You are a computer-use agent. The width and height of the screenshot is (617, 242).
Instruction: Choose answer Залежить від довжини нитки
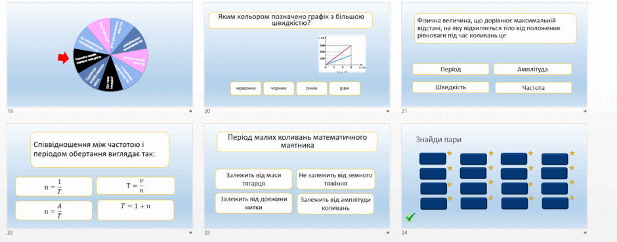pyautogui.click(x=254, y=203)
